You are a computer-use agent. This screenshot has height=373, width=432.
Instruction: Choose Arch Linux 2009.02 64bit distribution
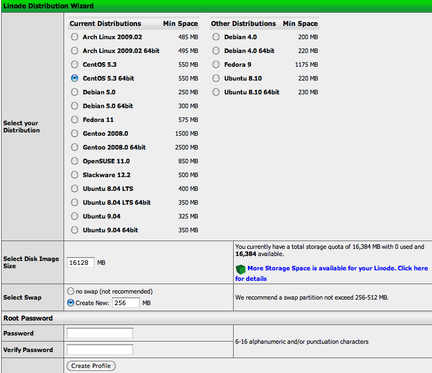coord(75,51)
